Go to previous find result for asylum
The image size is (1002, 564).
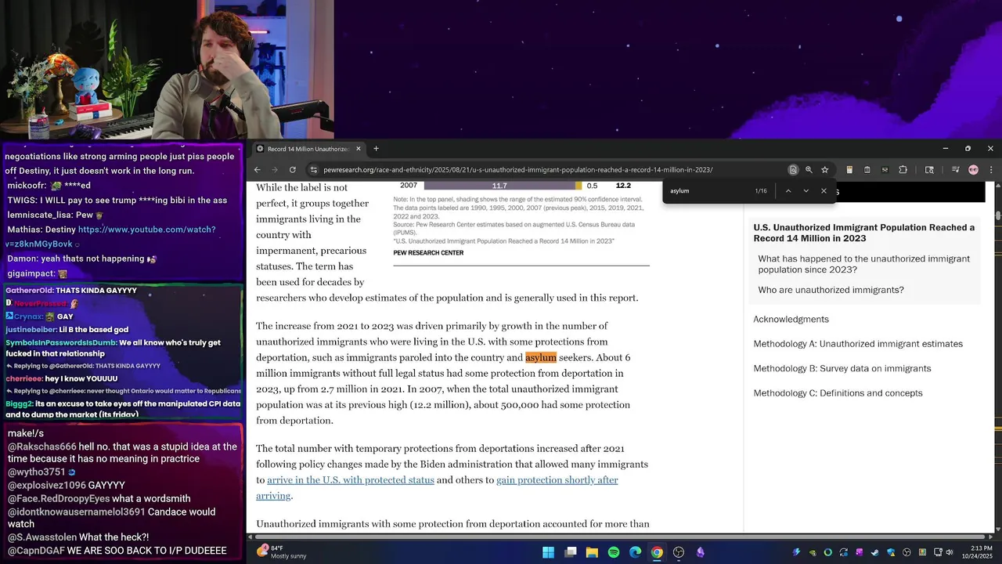[788, 190]
